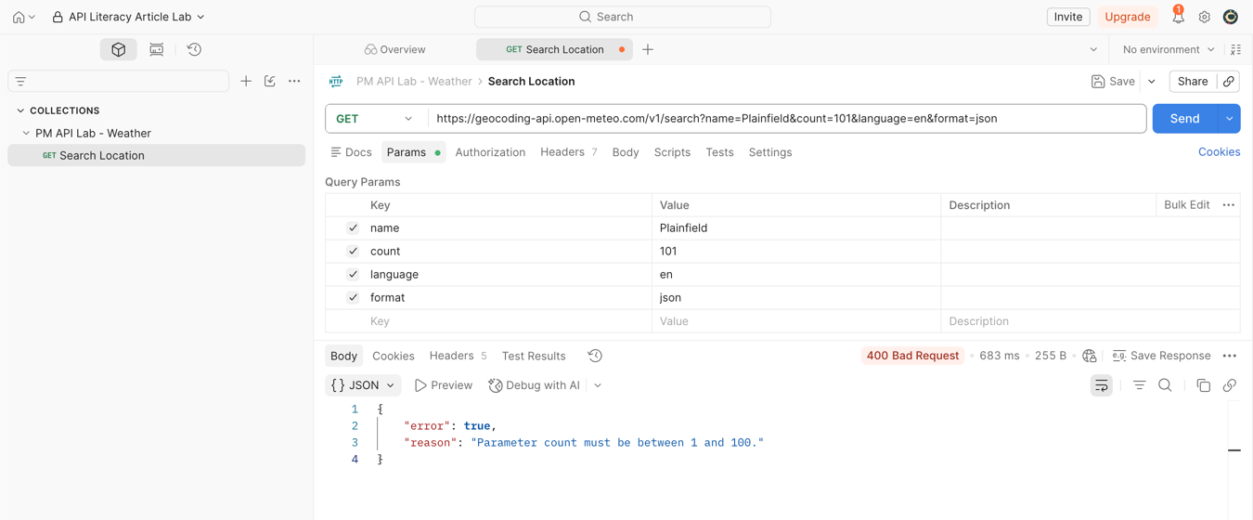Create new collection with plus icon
Screen dimensions: 1253x520
click(x=246, y=82)
